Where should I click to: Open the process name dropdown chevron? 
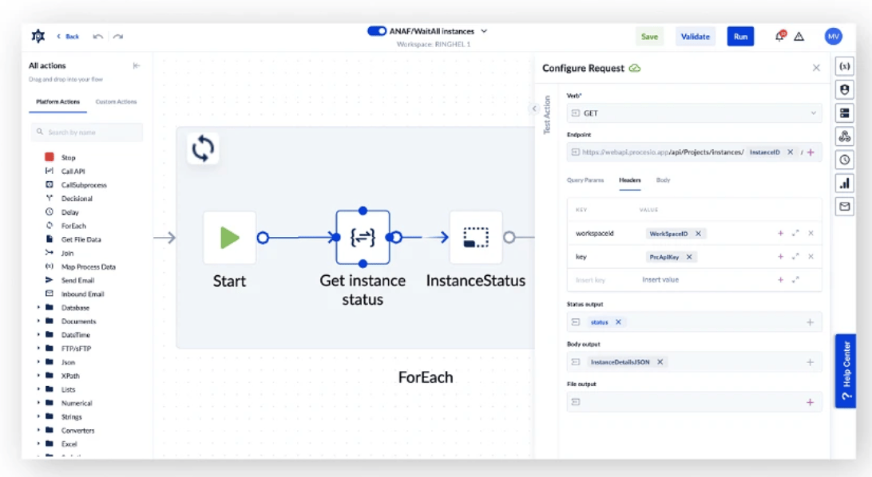coord(484,31)
